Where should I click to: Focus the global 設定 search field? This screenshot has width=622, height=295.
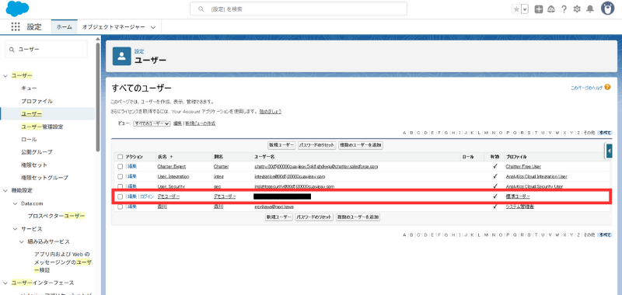pyautogui.click(x=299, y=9)
